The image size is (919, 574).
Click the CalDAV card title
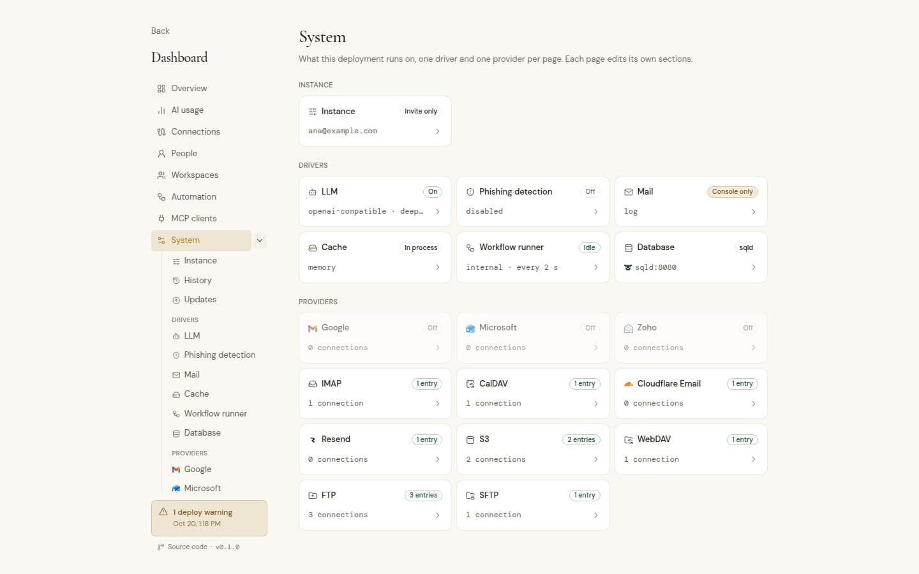tap(493, 384)
